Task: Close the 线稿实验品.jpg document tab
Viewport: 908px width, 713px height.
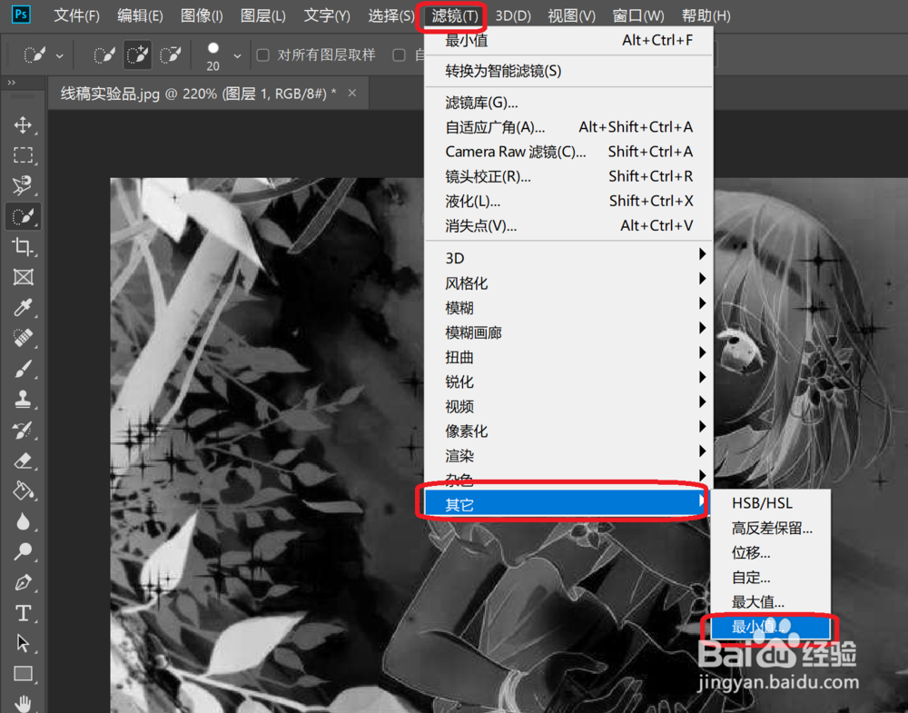Action: point(352,93)
